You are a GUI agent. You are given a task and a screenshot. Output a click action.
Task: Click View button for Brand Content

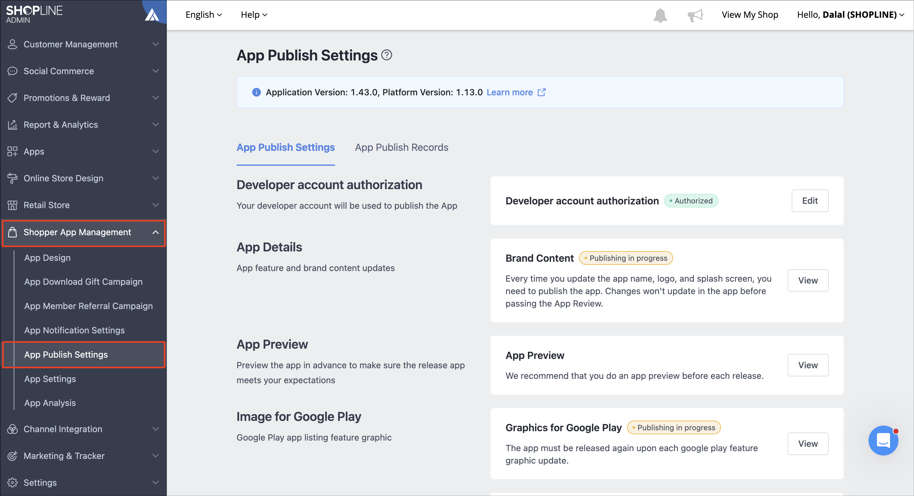(808, 280)
